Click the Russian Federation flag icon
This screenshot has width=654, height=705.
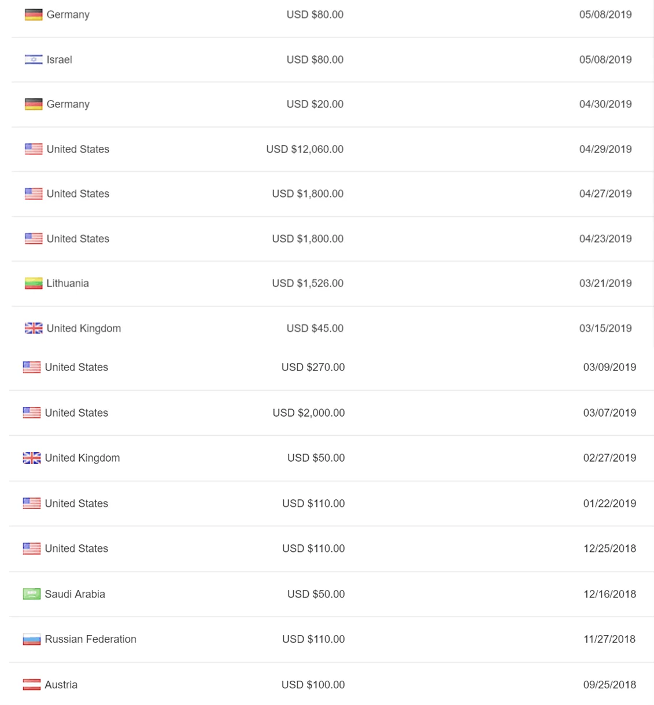[32, 639]
